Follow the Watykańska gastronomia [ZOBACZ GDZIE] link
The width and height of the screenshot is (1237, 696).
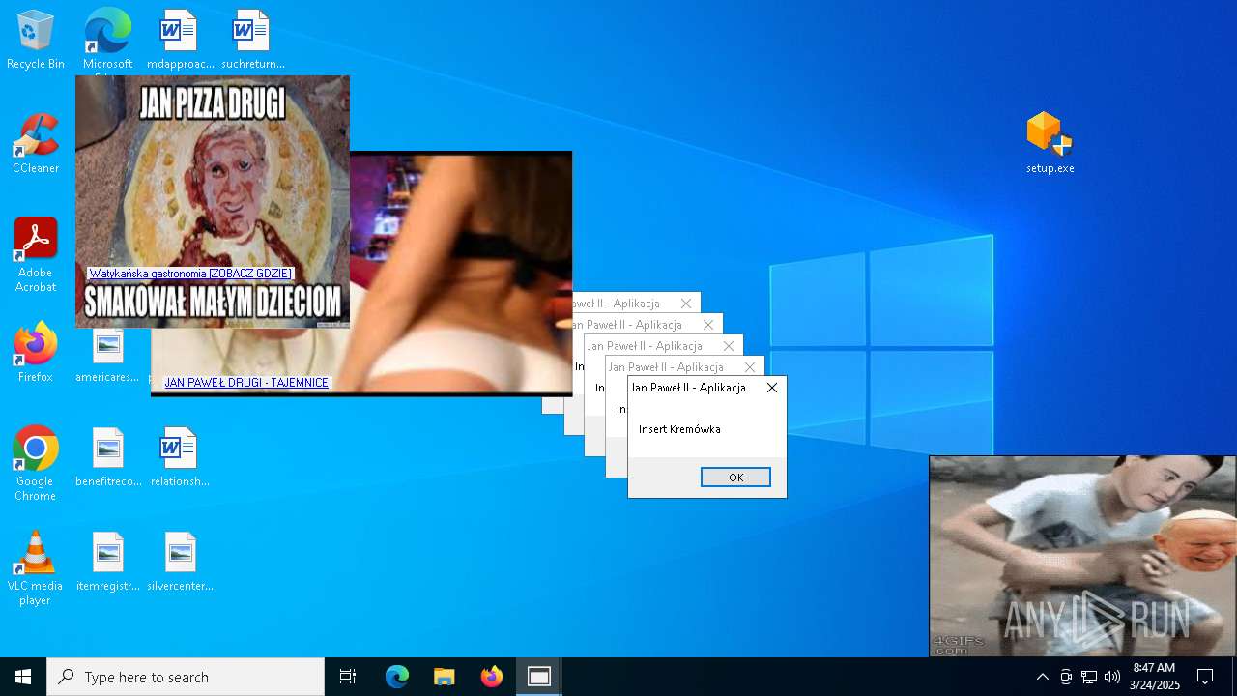tap(190, 274)
